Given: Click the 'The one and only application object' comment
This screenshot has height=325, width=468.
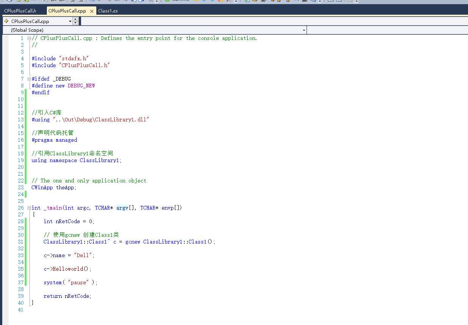Looking at the screenshot, I should pos(89,181).
